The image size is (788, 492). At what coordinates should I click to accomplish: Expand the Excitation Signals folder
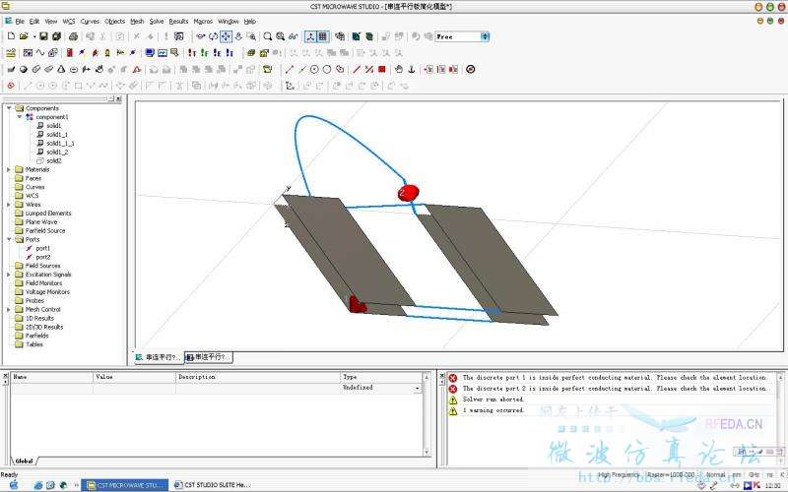[9, 275]
